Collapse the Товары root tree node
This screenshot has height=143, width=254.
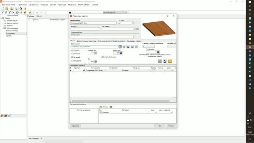pyautogui.click(x=1, y=18)
